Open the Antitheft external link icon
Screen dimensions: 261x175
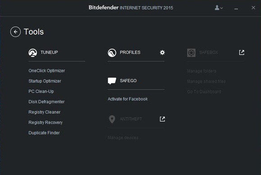162,119
